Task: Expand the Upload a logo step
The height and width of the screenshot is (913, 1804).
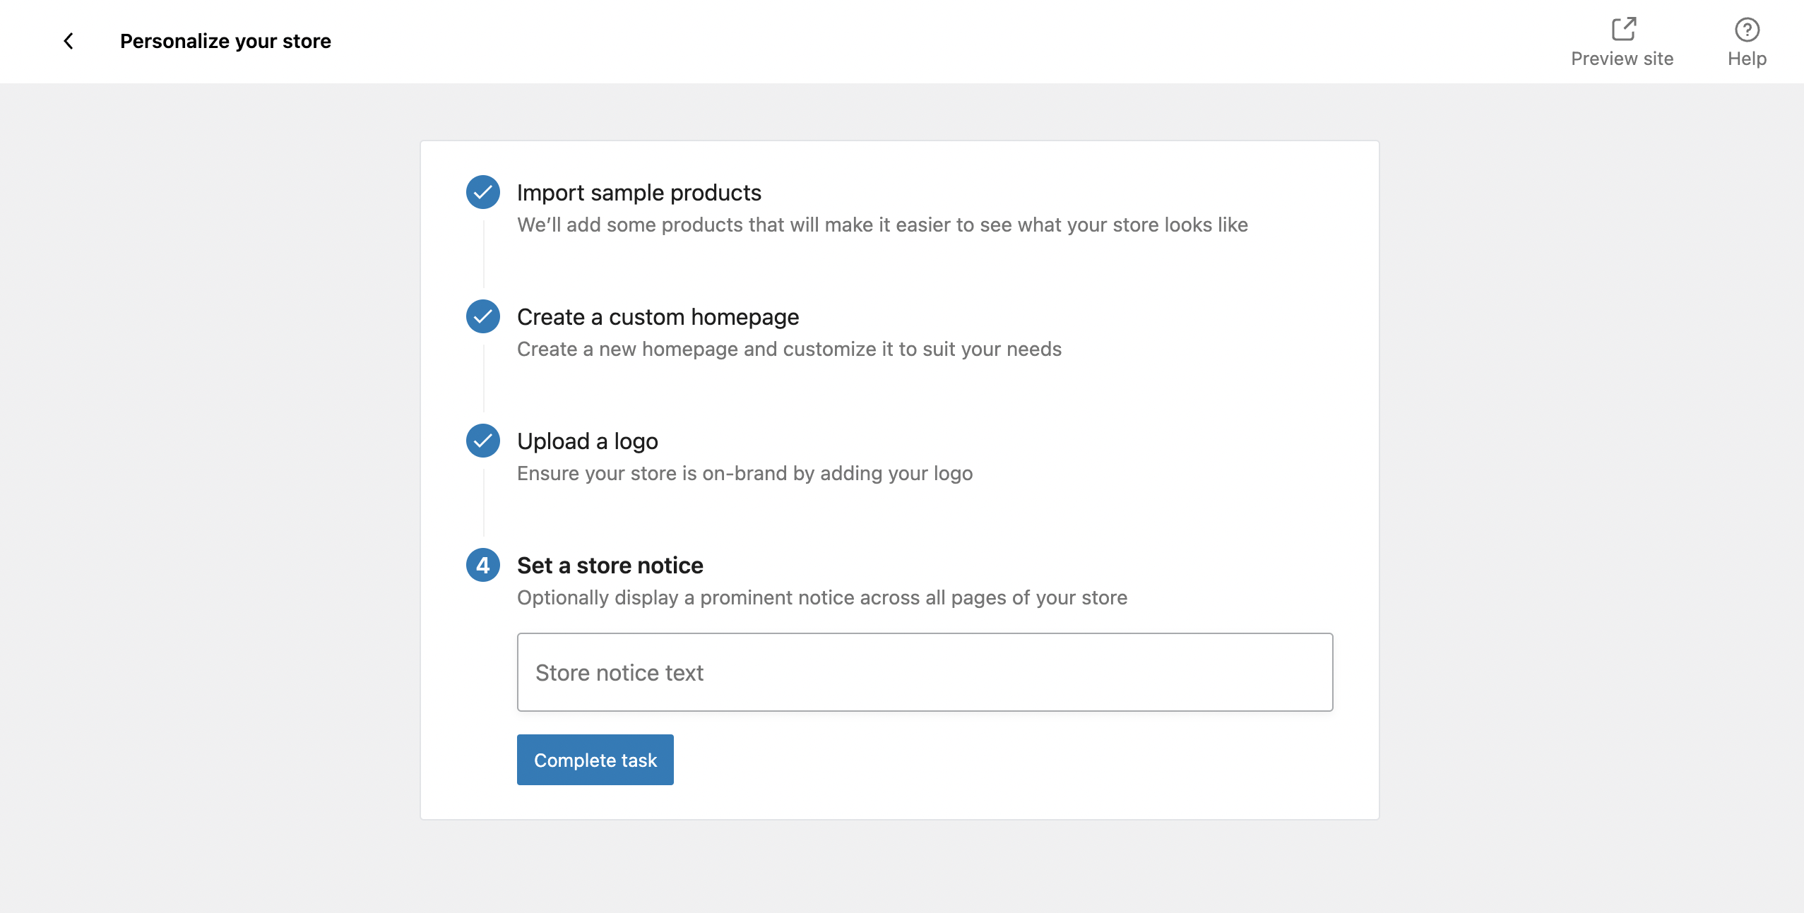Action: pos(587,441)
